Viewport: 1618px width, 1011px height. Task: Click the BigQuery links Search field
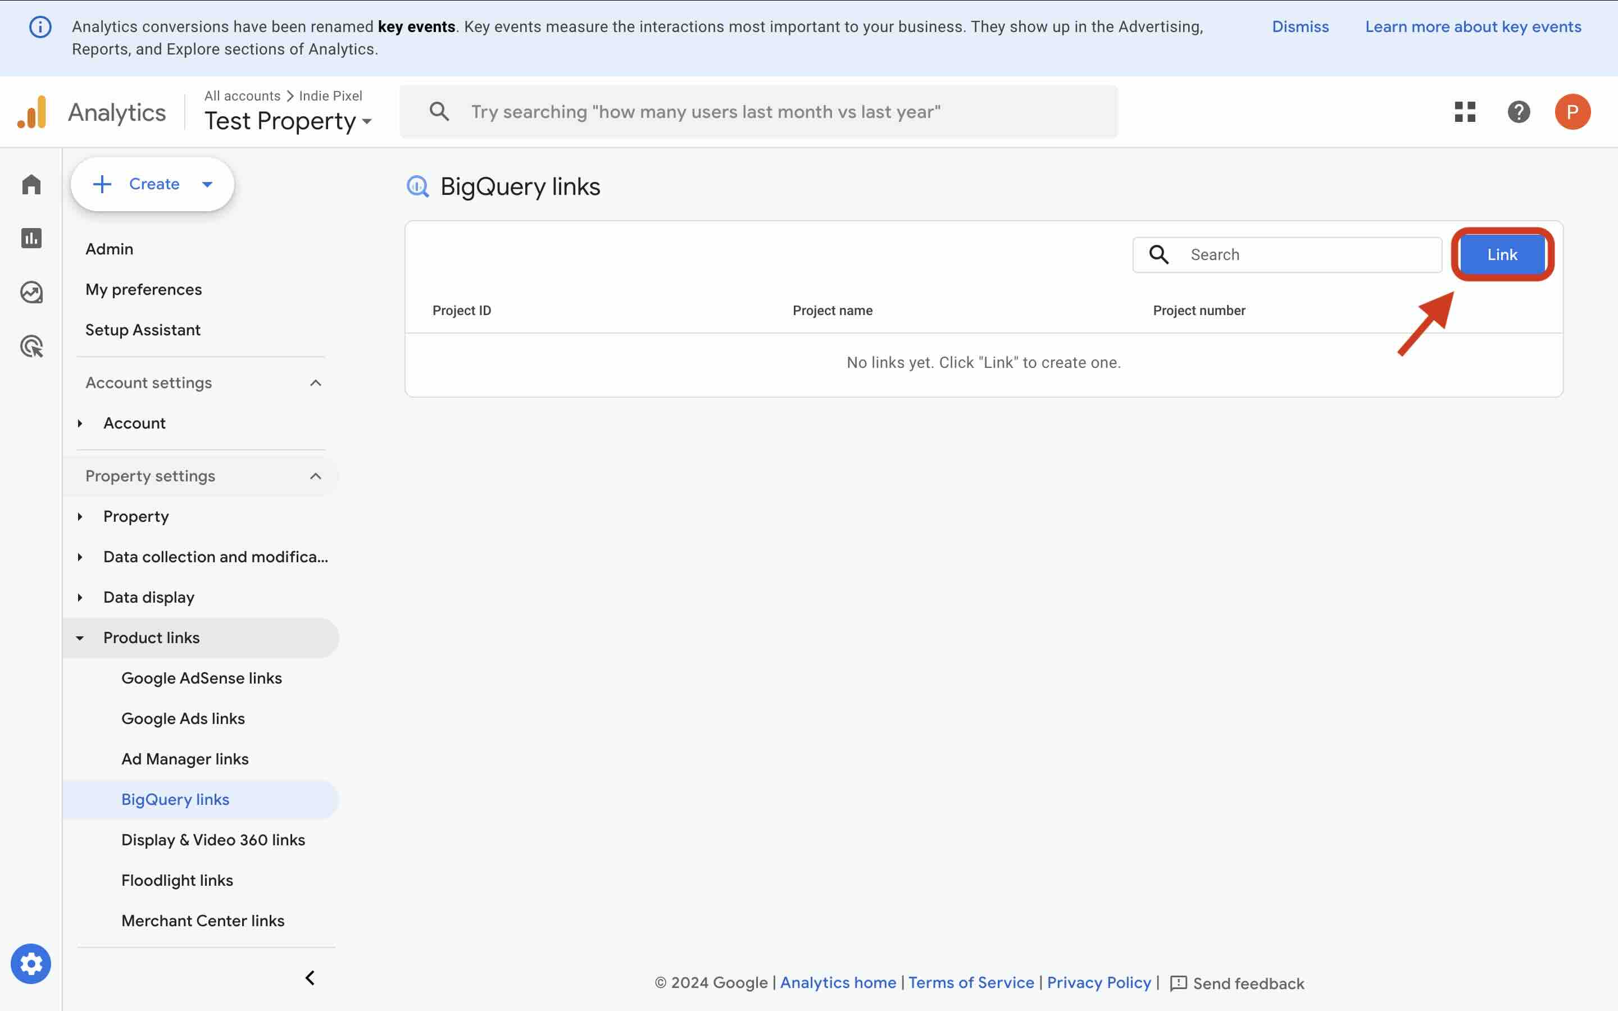(1311, 255)
